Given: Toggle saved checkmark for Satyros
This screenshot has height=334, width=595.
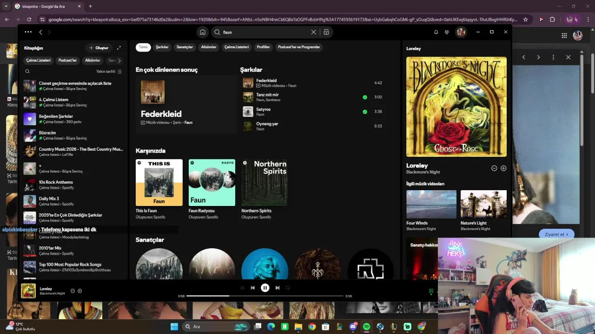Looking at the screenshot, I should click(x=365, y=112).
